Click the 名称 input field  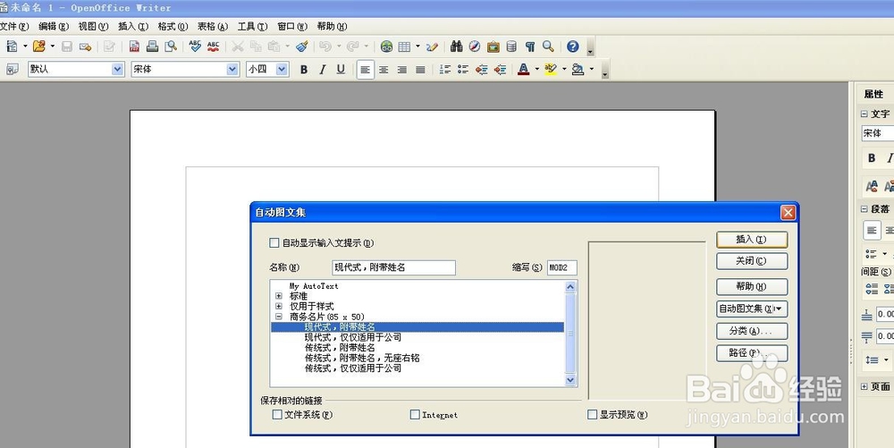[x=393, y=267]
